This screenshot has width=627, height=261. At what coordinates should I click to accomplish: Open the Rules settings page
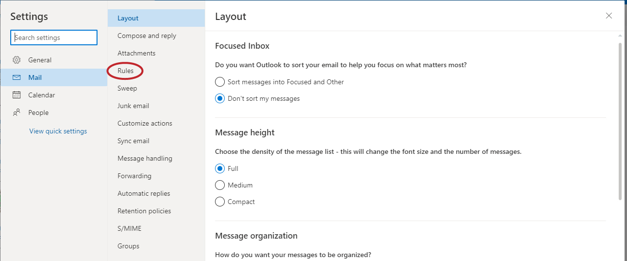pos(156,71)
